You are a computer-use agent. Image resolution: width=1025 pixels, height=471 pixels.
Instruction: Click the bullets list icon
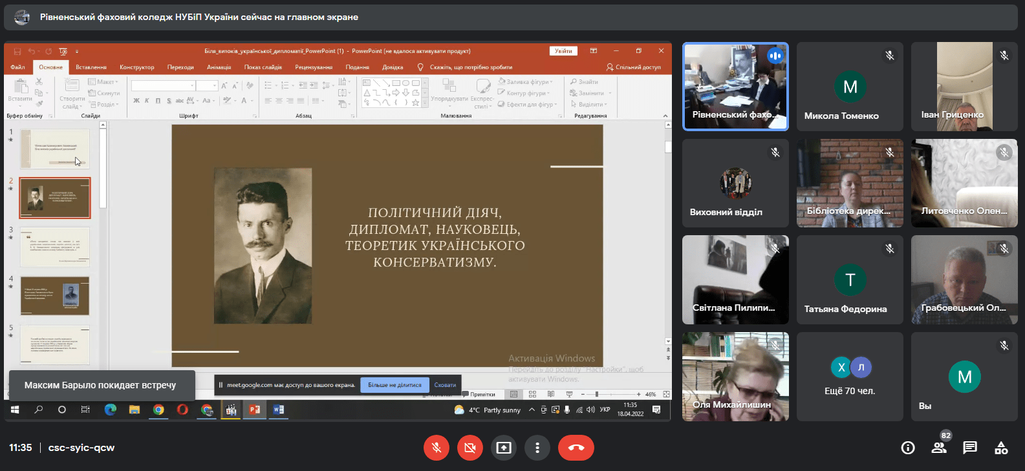click(270, 85)
